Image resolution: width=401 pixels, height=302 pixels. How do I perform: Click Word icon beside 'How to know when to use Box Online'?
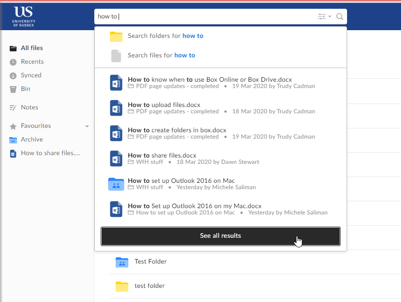tap(116, 83)
